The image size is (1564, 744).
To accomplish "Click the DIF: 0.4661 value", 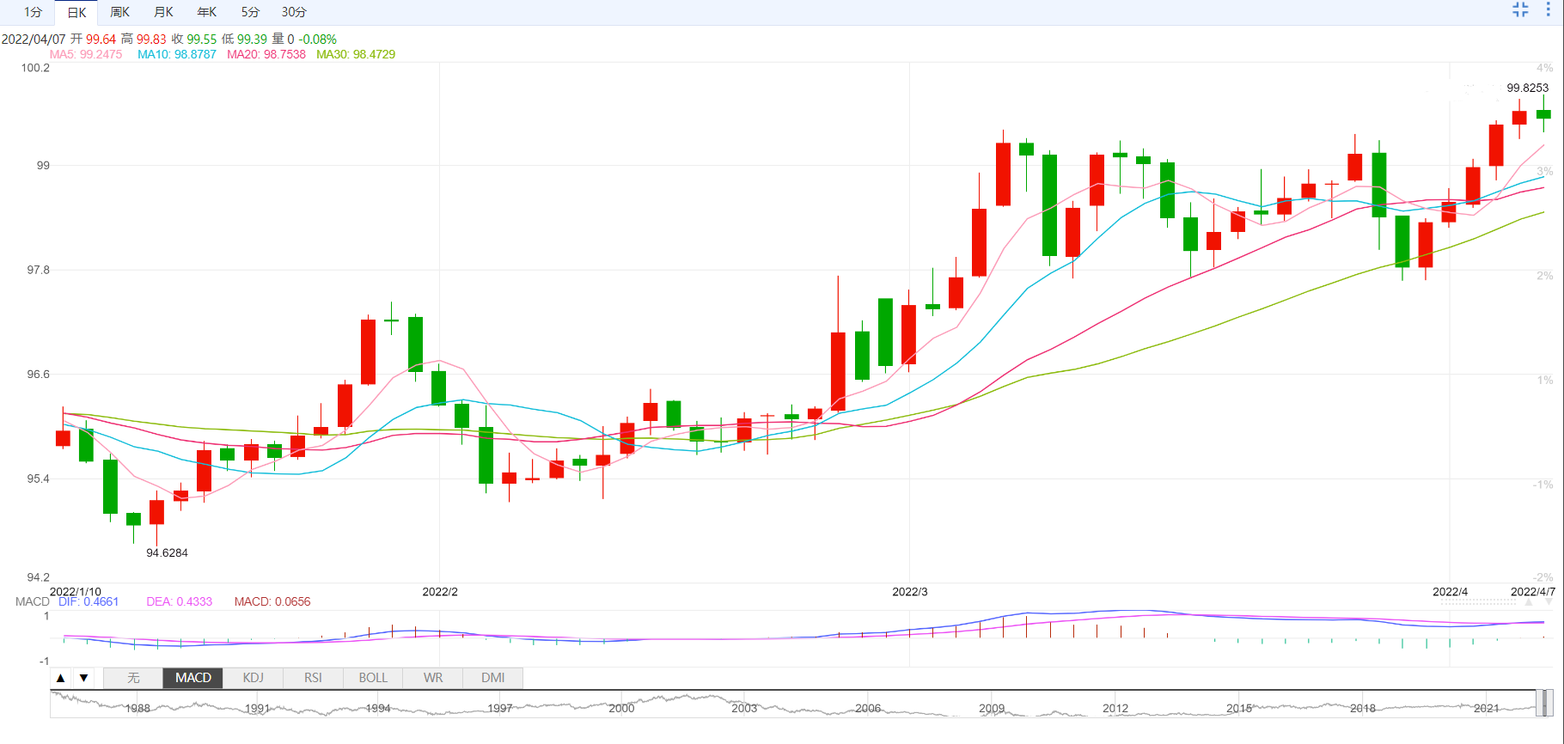I will tap(89, 601).
